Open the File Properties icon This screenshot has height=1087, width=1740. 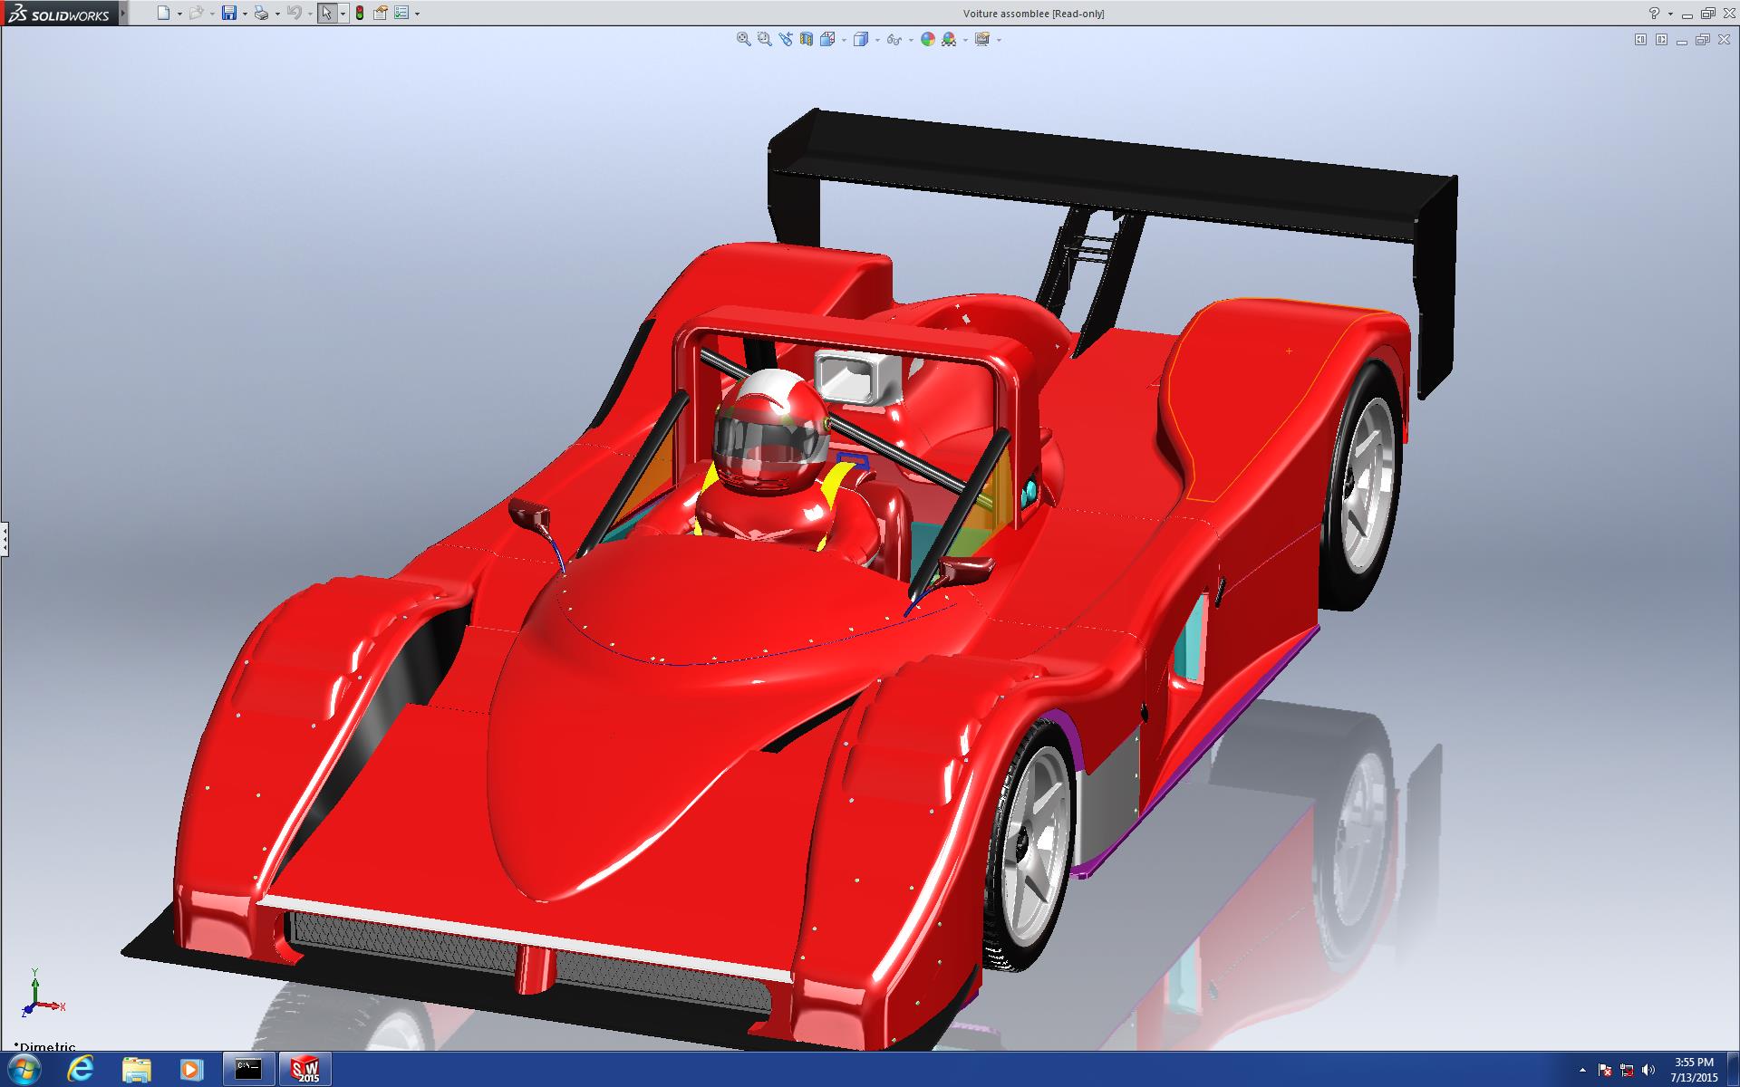point(381,13)
